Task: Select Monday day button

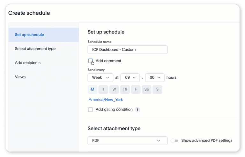Action: 93,89
